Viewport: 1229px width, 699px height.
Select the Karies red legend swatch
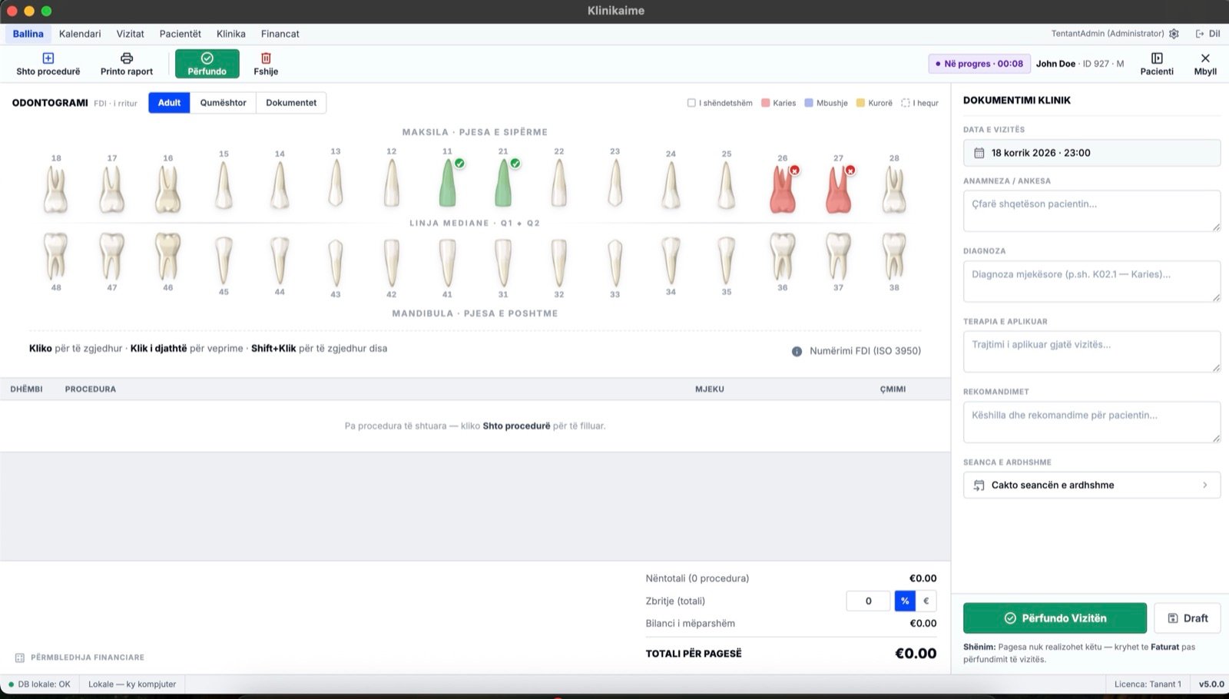click(765, 103)
